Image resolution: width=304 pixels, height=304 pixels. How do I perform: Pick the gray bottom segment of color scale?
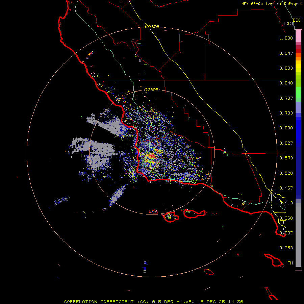point(298,235)
